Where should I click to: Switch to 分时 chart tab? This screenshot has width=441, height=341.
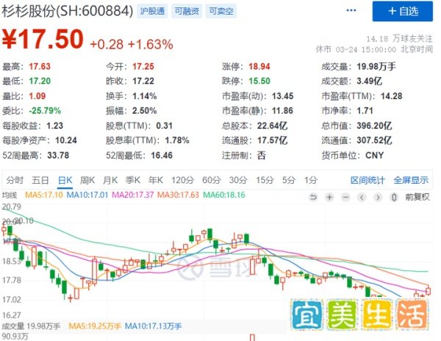click(x=15, y=180)
